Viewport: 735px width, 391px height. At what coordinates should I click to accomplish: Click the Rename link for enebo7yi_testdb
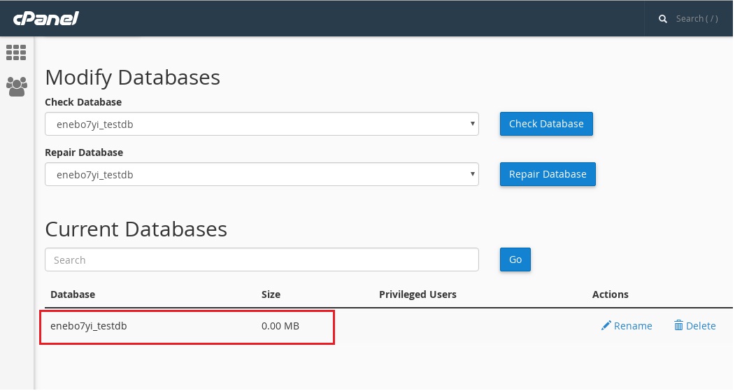point(633,326)
